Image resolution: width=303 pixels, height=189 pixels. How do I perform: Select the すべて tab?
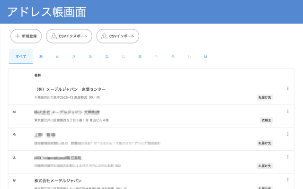[x=21, y=57]
